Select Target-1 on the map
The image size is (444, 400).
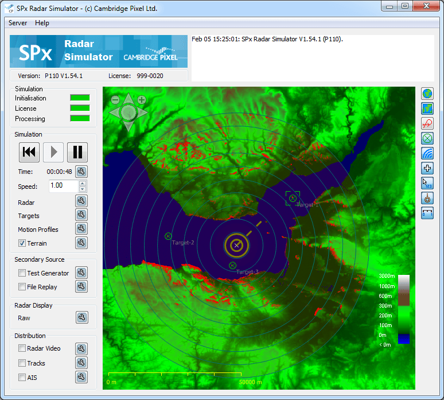coord(293,199)
